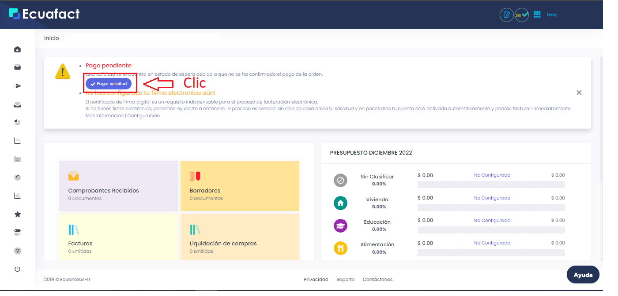Select the paper plane emitted documents icon

(17, 85)
